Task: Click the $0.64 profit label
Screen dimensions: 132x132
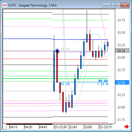Action: 103,81
